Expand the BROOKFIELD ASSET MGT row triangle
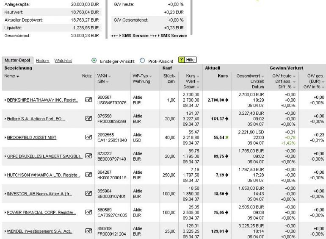Image resolution: width=326 pixels, height=239 pixels. pos(5,137)
